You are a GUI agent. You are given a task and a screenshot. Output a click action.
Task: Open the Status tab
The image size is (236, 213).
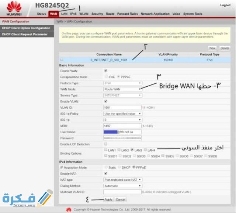click(x=41, y=14)
